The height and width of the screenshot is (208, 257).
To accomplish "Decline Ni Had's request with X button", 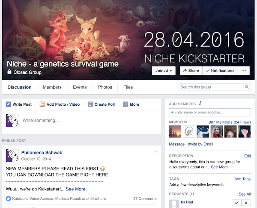I will pos(246,203).
